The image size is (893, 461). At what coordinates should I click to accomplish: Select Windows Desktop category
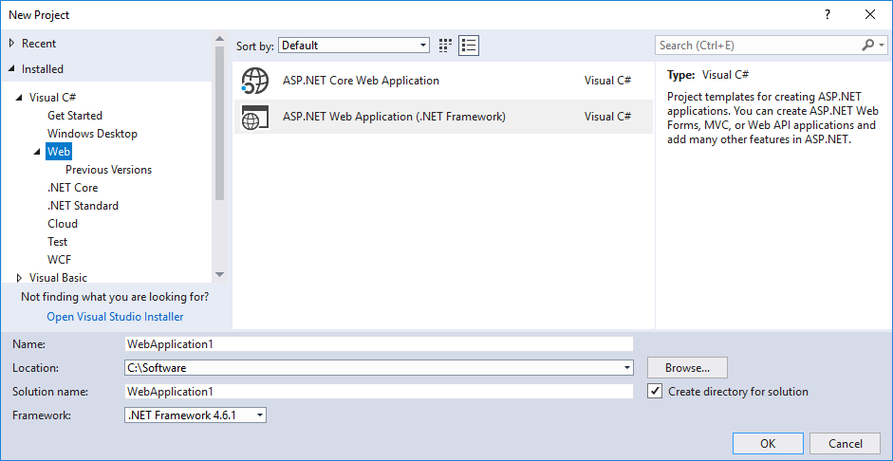pos(93,134)
